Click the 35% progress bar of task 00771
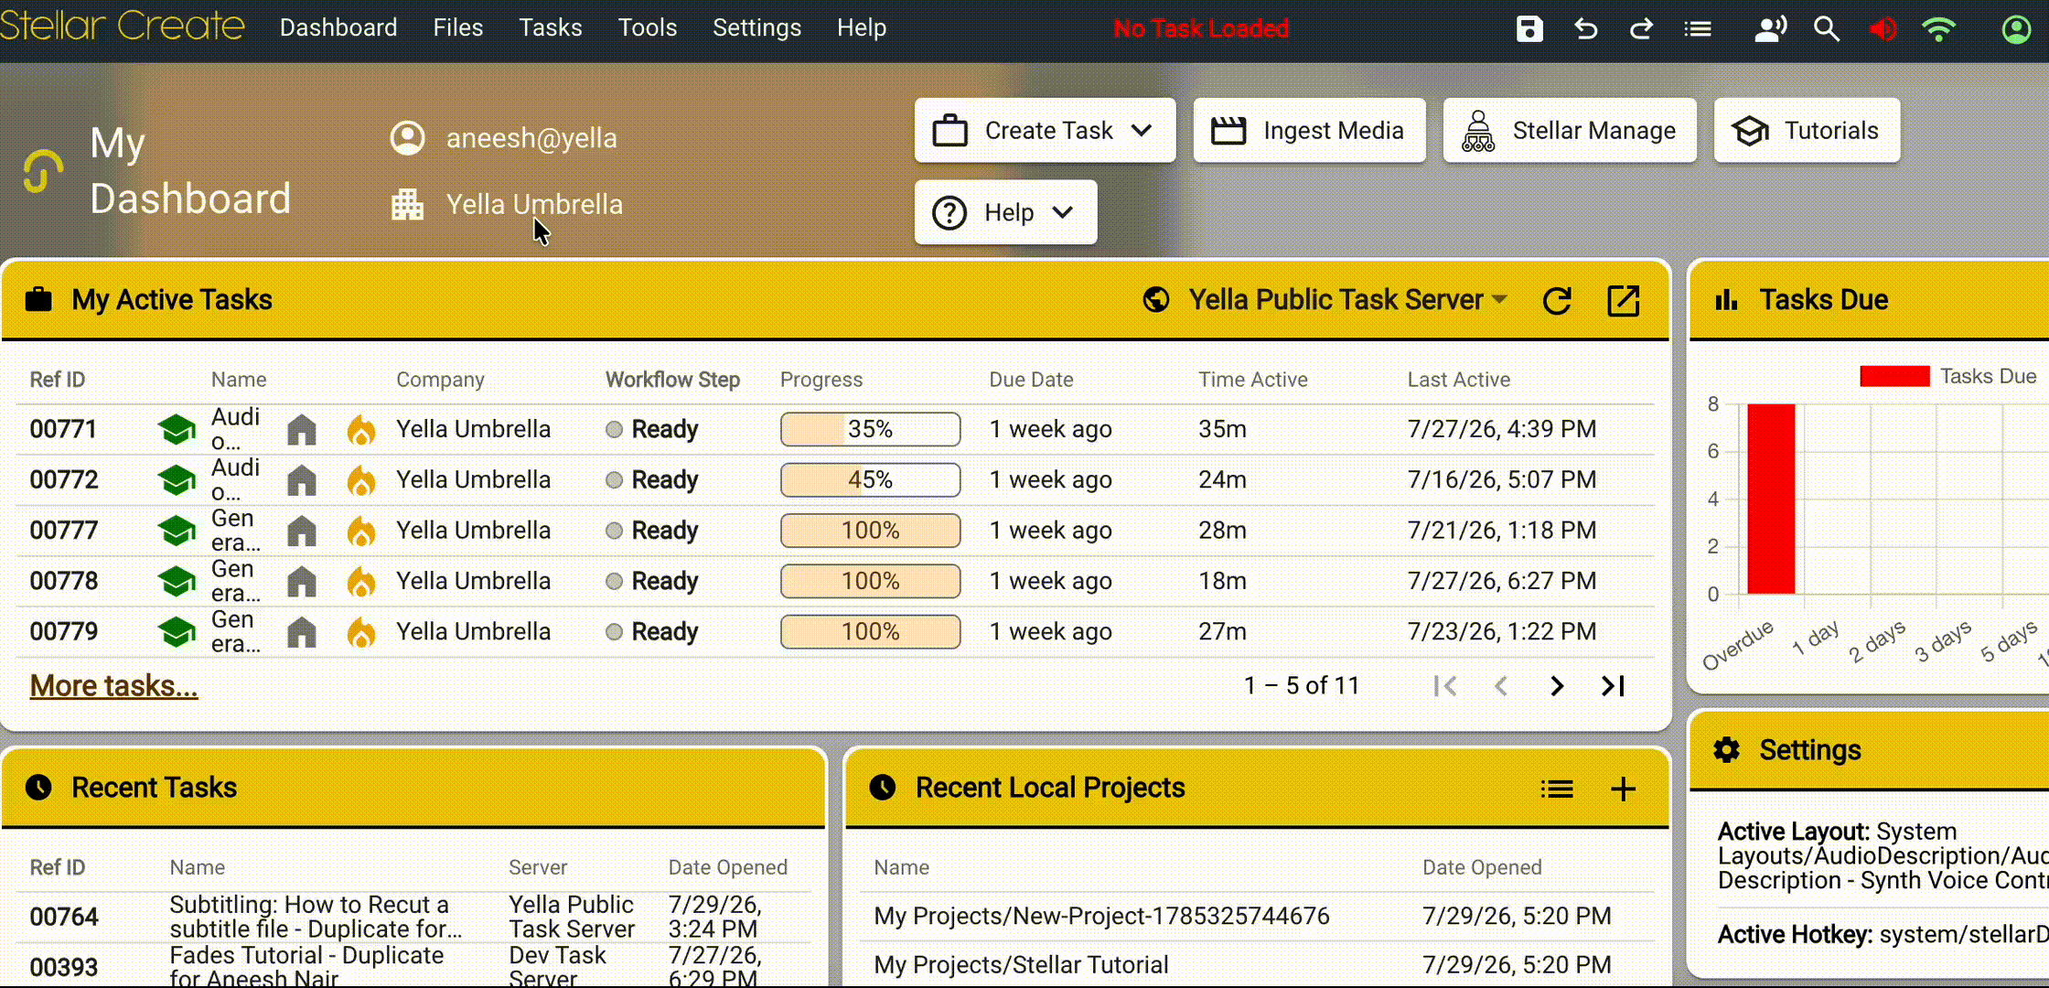The width and height of the screenshot is (2049, 988). point(870,429)
